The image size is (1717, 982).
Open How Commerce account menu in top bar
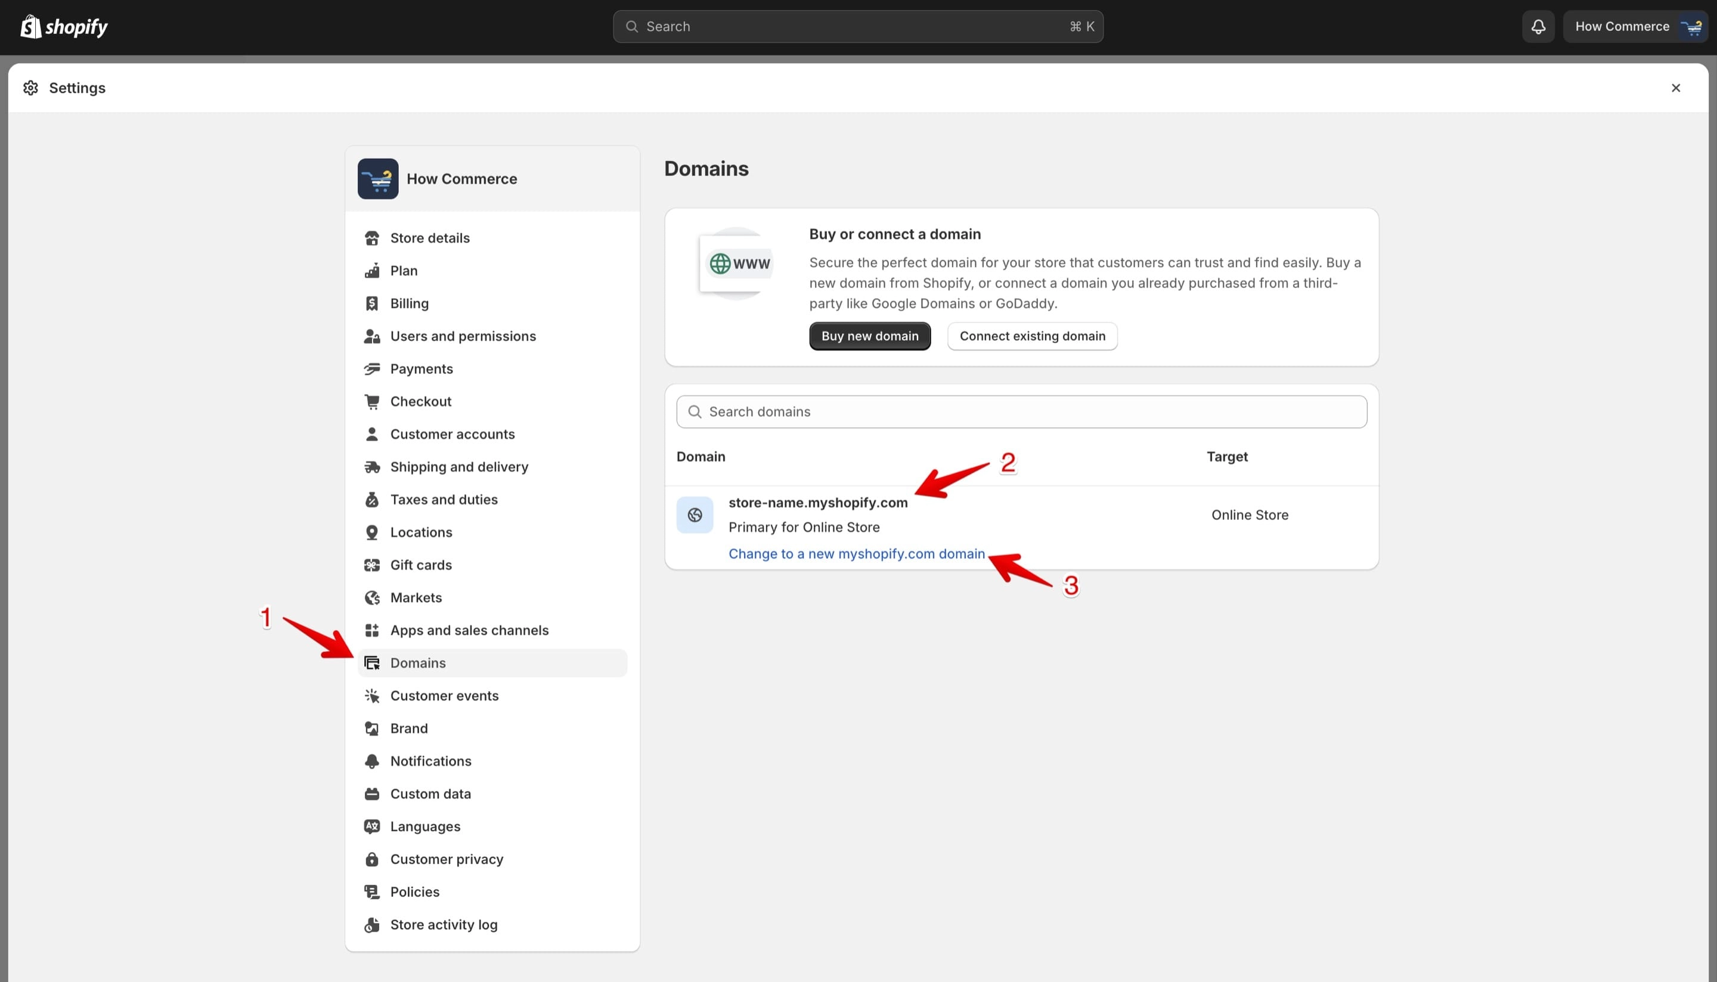point(1635,26)
